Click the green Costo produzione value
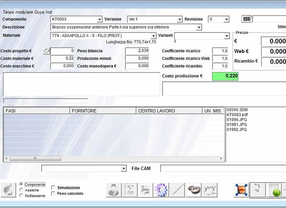The height and width of the screenshot is (208, 286). coord(225,76)
